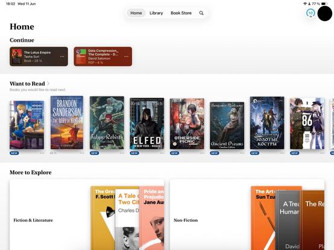The height and width of the screenshot is (250, 334).
Task: Tap the battery status icon
Action: coord(324,4)
